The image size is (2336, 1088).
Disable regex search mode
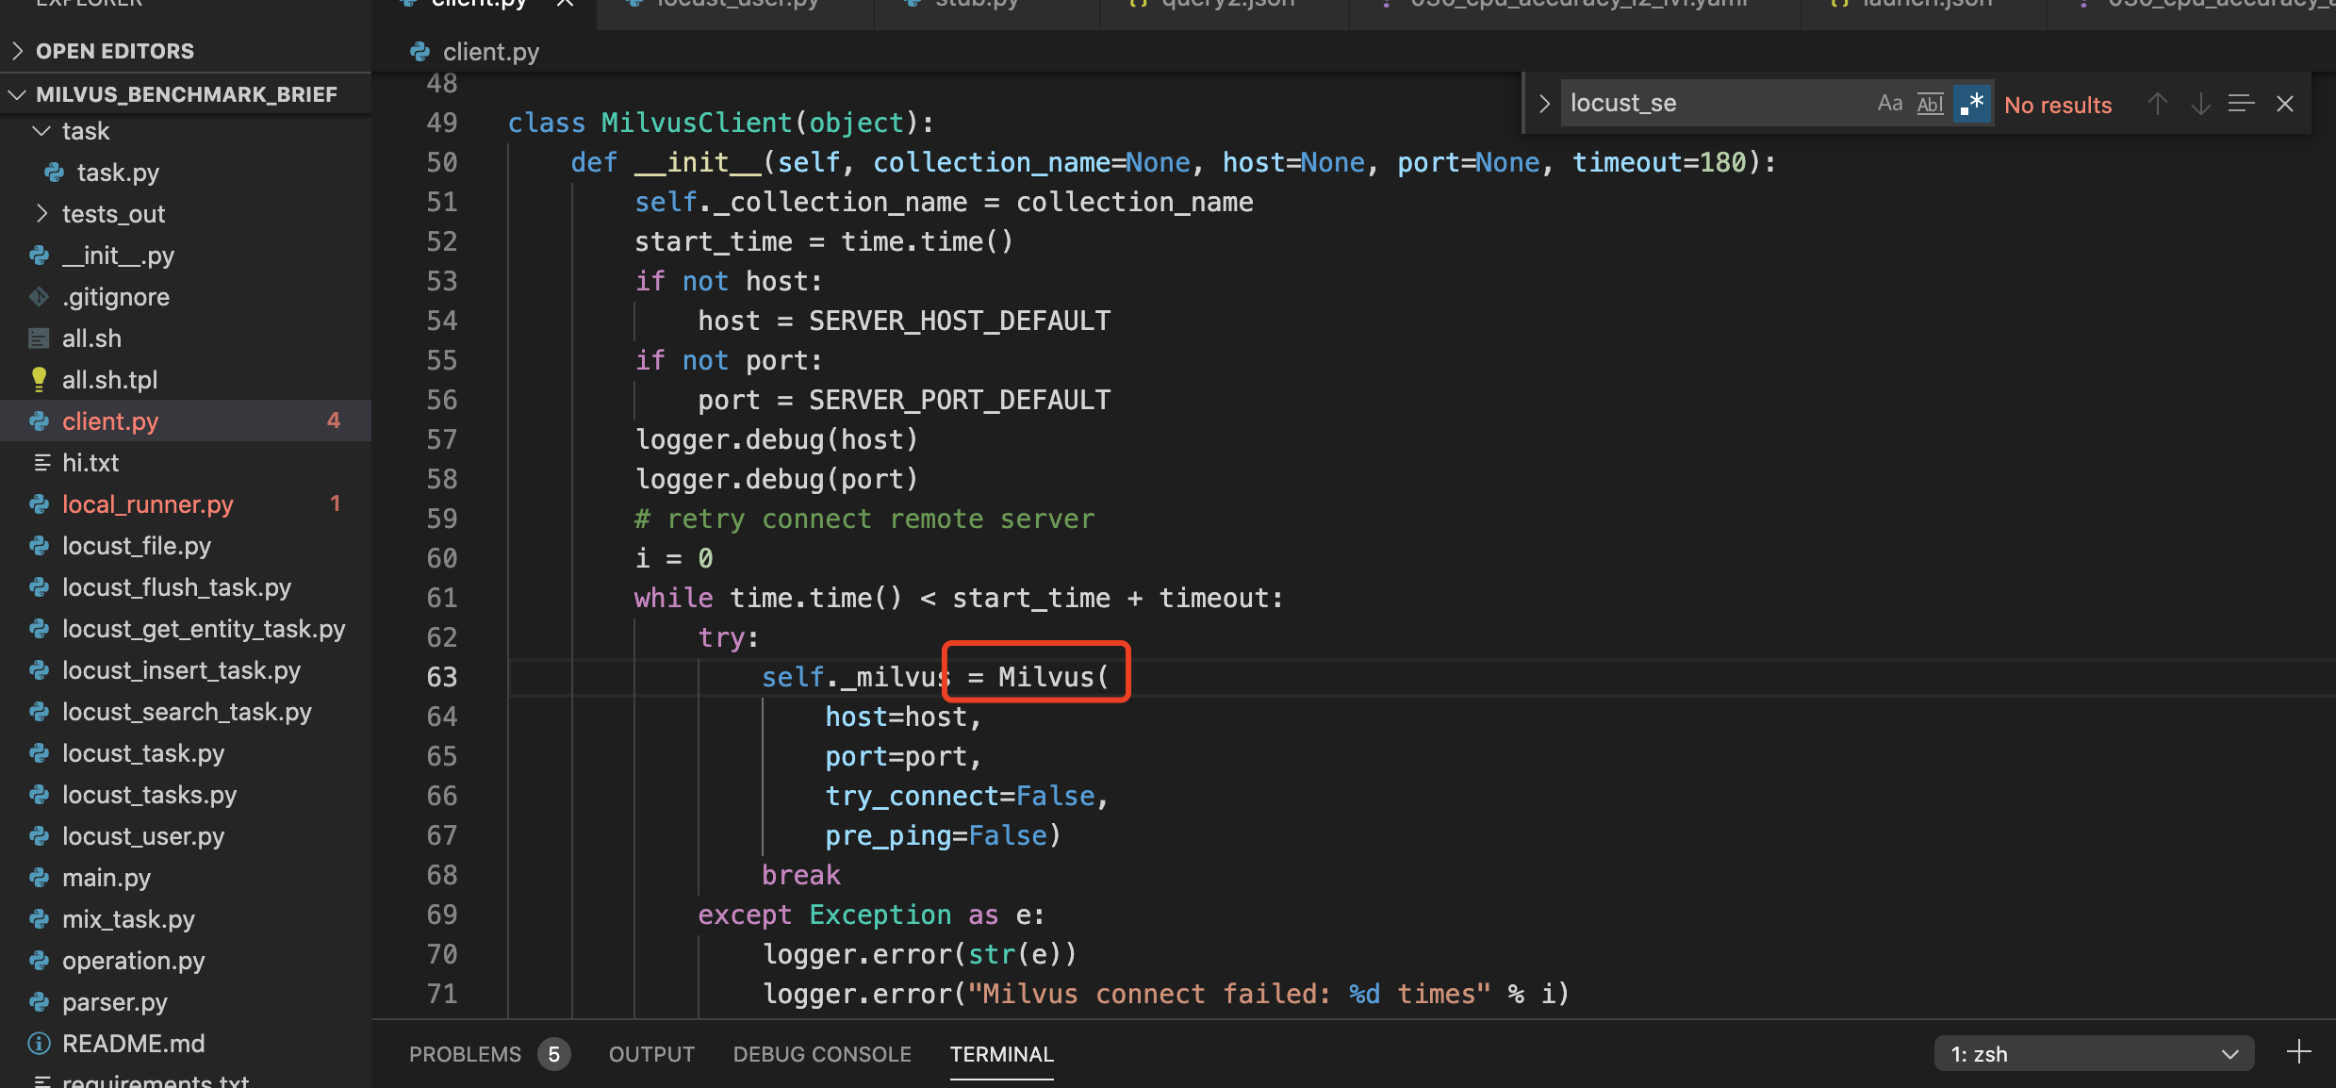1971,104
